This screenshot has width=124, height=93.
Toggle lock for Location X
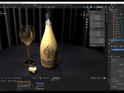(103, 16)
